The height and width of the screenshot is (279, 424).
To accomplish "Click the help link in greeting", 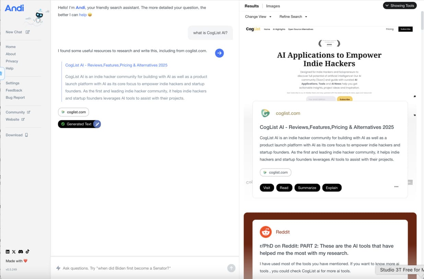I will (83, 15).
